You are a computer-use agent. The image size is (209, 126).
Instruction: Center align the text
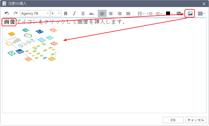tap(111, 13)
